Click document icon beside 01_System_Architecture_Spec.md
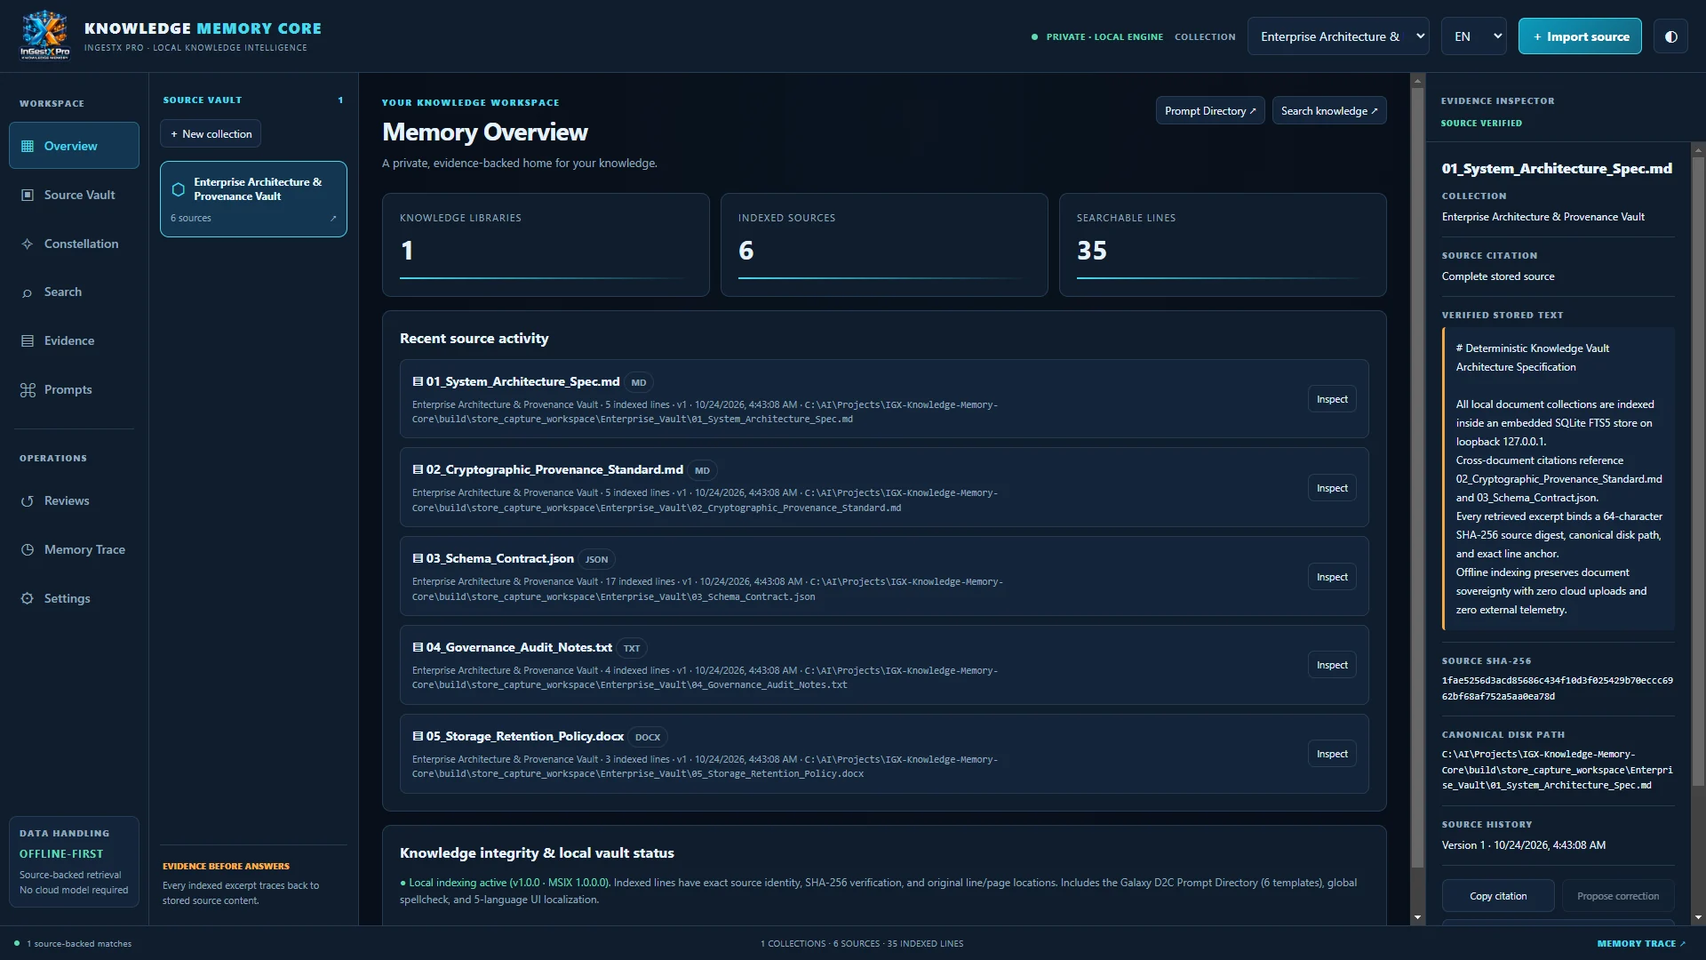 [x=418, y=381]
